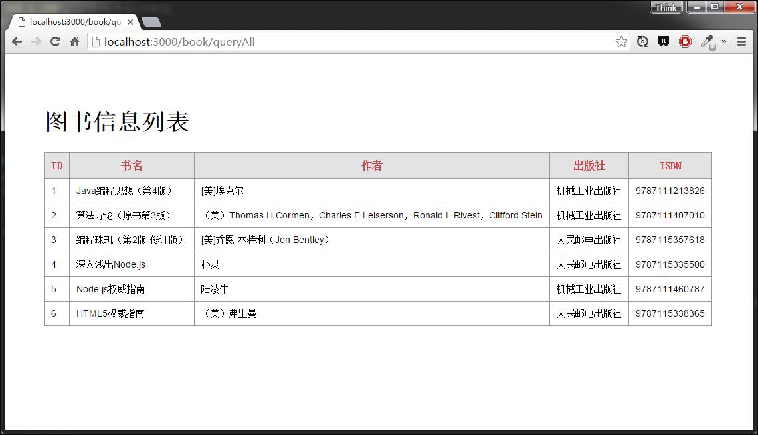Open a new tab using the tab stub
Screen dimensions: 758x435
point(151,21)
